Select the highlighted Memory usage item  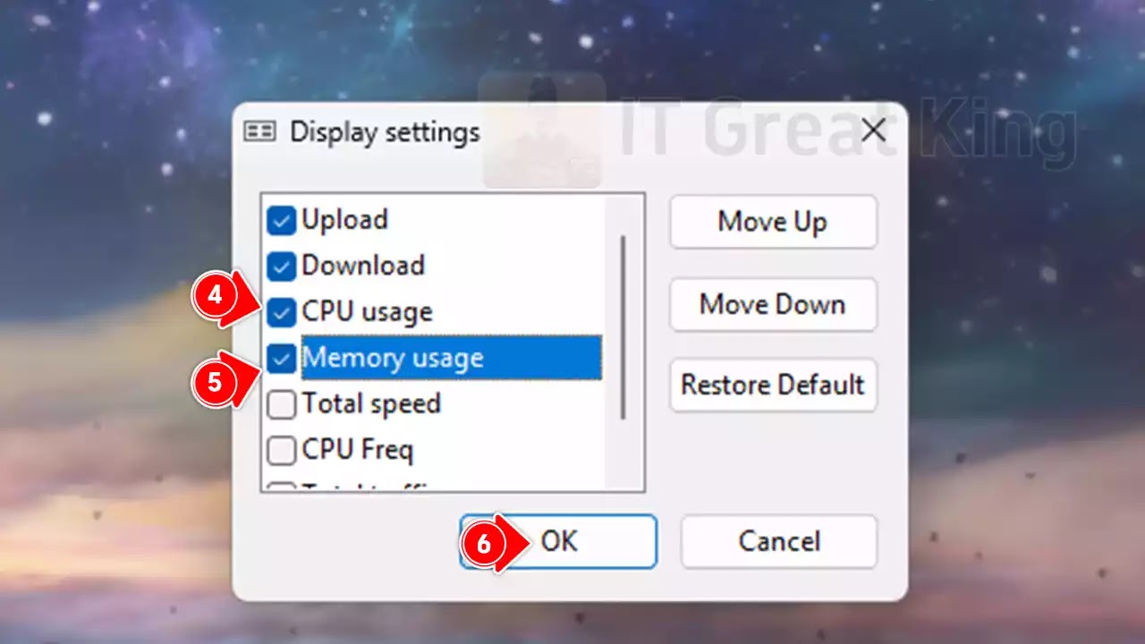(x=451, y=358)
